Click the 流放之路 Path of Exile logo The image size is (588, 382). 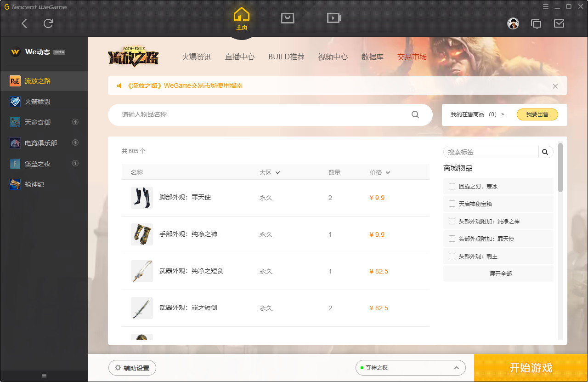pos(134,56)
